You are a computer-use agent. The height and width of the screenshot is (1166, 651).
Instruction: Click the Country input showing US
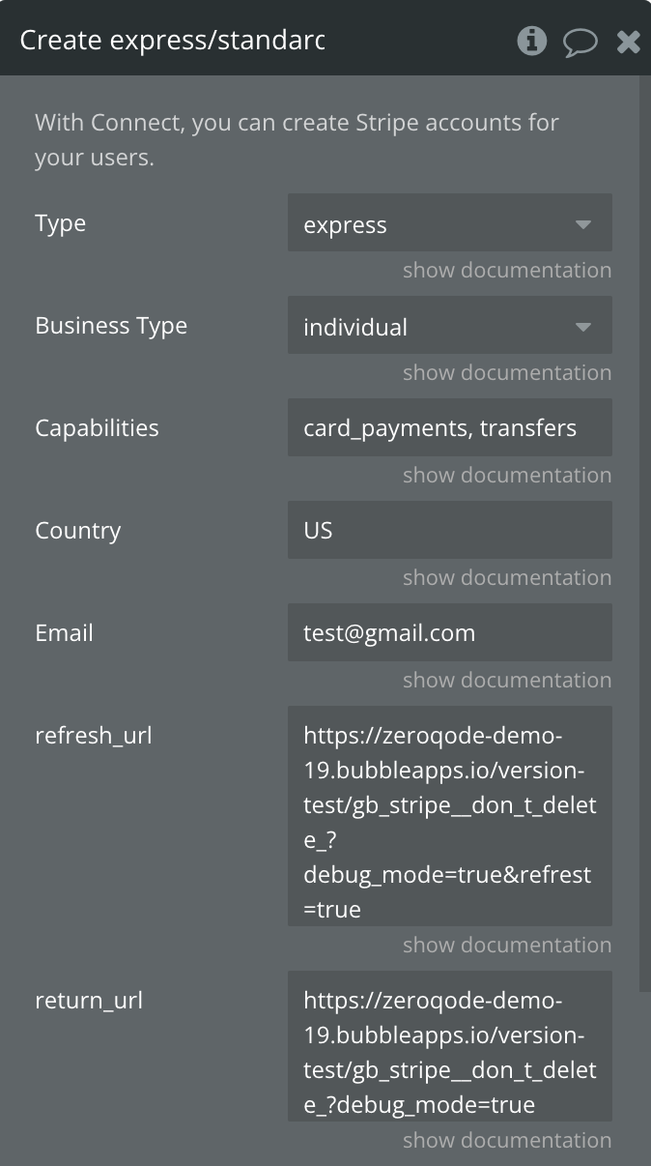click(449, 530)
